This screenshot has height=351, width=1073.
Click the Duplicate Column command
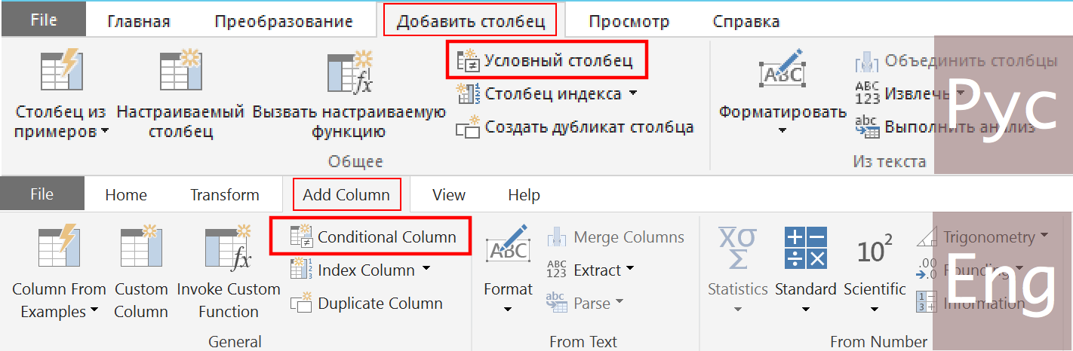(x=367, y=304)
